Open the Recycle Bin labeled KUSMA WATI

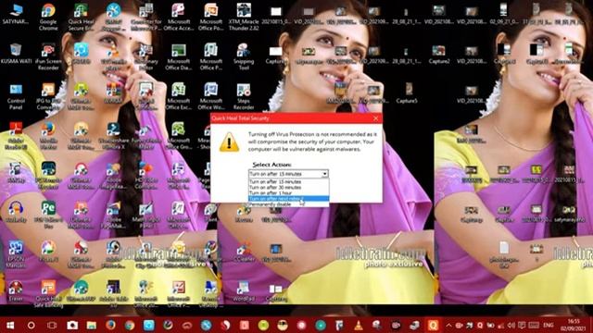click(x=16, y=54)
